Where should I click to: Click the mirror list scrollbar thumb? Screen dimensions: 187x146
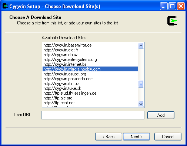tap(141, 84)
